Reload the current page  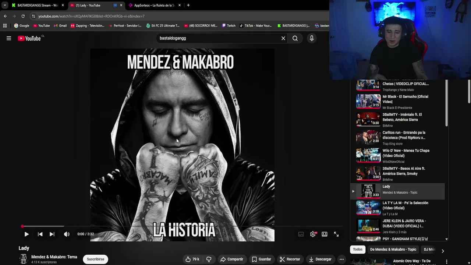[x=23, y=16]
